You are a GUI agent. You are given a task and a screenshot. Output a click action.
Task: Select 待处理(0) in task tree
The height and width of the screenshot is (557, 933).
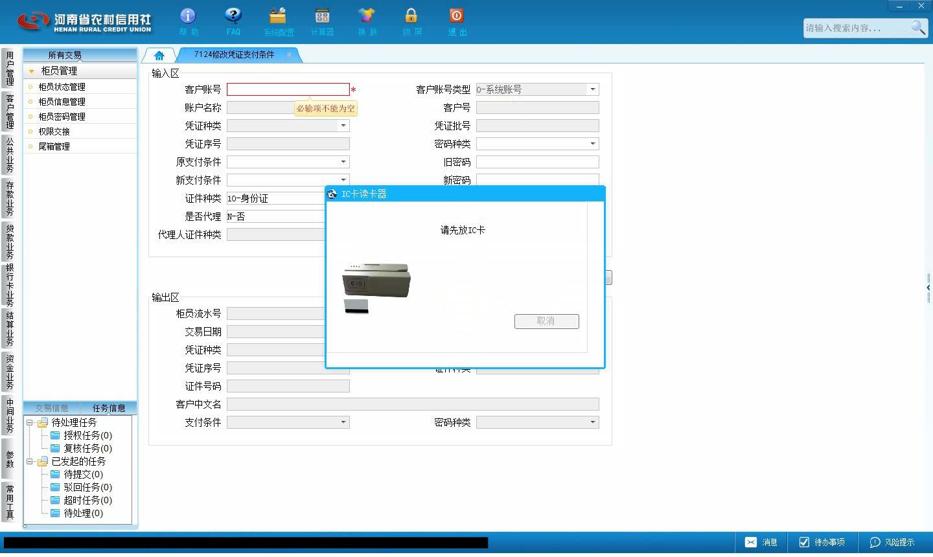click(83, 513)
